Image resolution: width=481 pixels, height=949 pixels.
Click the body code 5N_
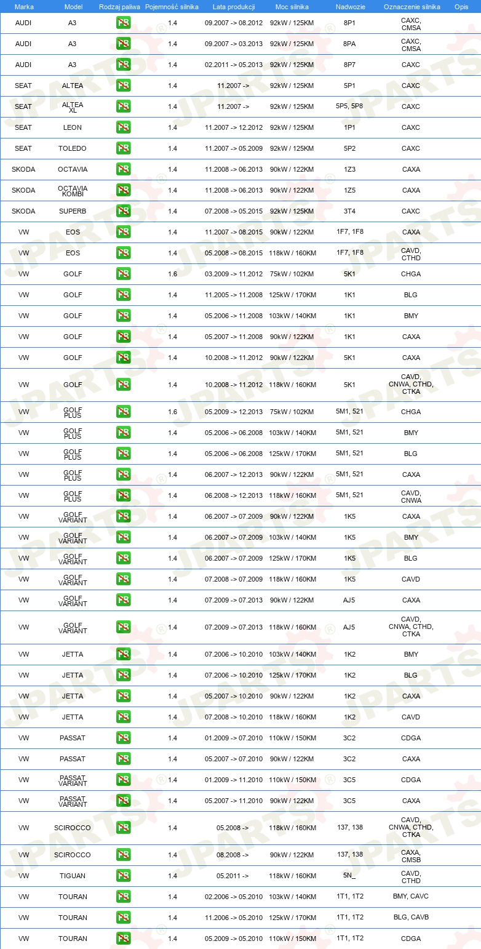click(x=349, y=875)
